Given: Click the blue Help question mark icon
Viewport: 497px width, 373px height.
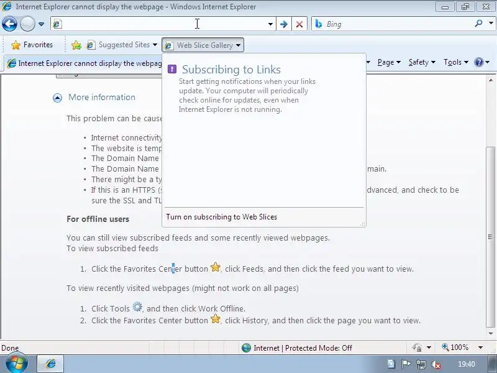Looking at the screenshot, I should click(x=478, y=62).
